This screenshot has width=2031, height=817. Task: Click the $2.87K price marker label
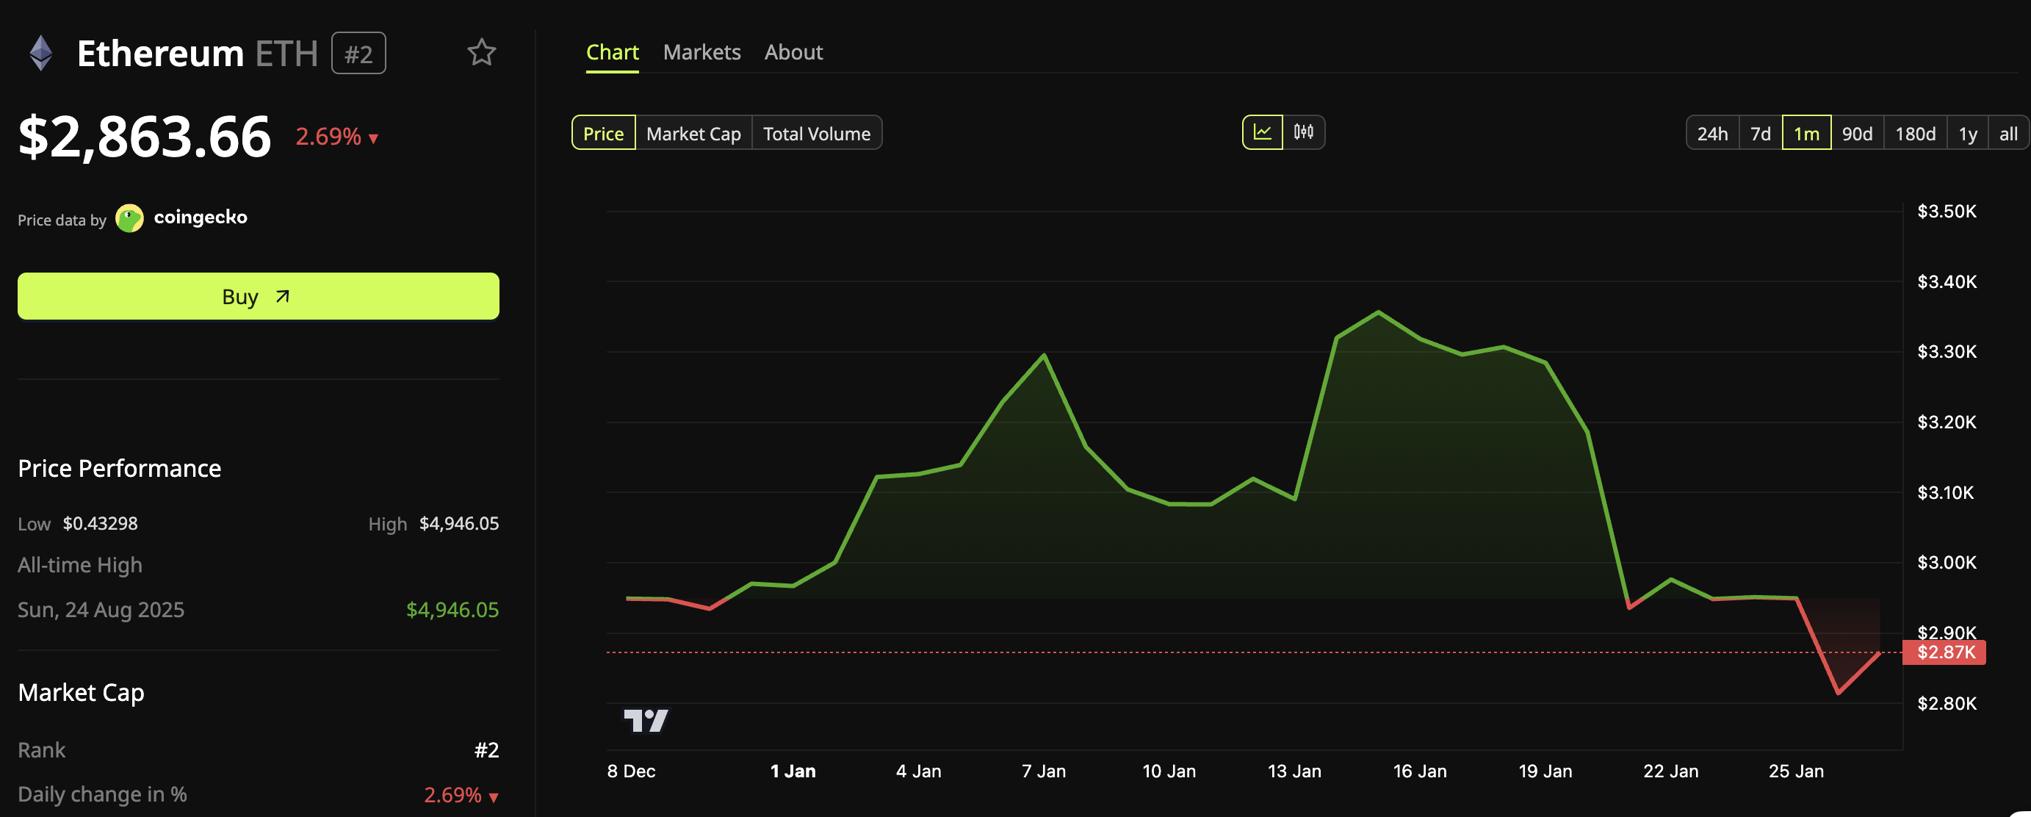coord(1944,652)
